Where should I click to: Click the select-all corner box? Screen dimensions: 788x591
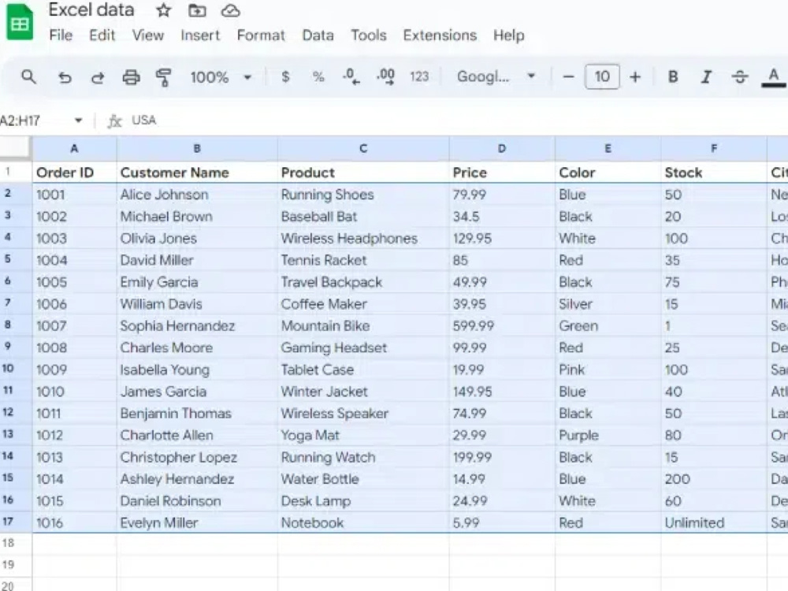[x=16, y=148]
